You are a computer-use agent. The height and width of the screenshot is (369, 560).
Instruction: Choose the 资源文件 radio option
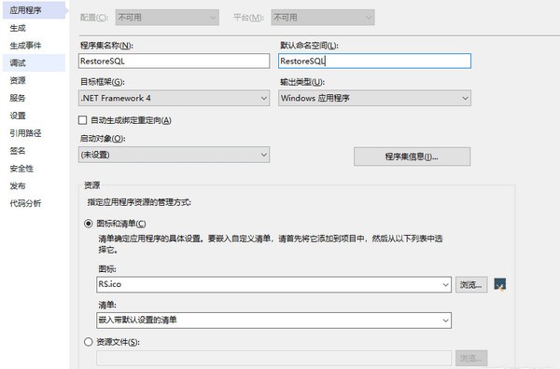tap(89, 342)
